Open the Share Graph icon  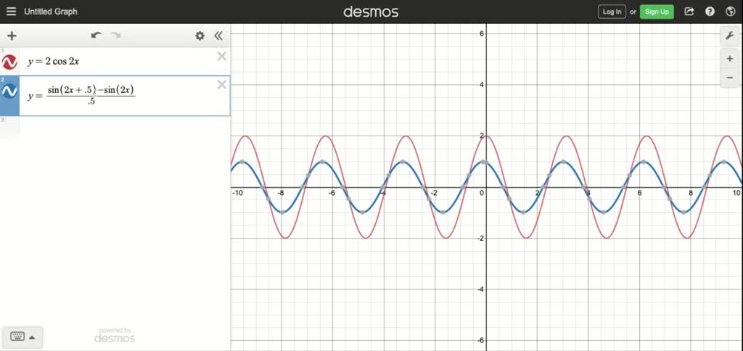point(689,12)
